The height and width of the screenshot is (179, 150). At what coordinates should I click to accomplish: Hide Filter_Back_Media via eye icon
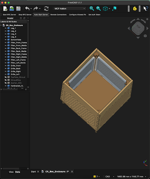pos(6,51)
